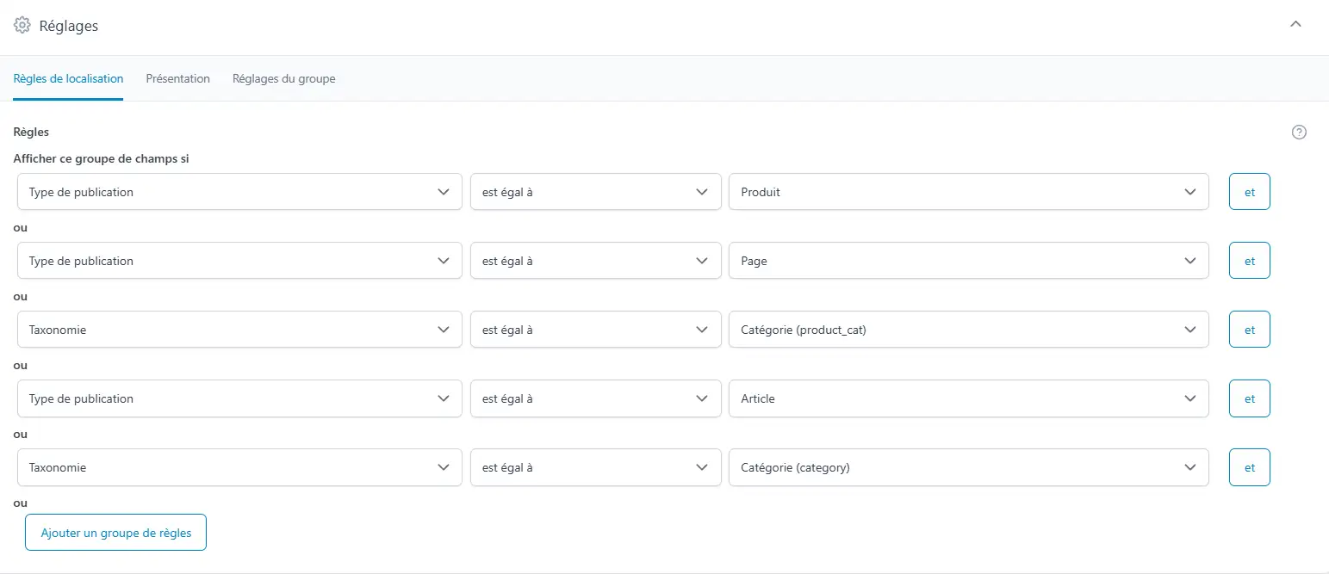The height and width of the screenshot is (574, 1329).
Task: Click 'et' button next to Produit rule
Action: pos(1250,192)
